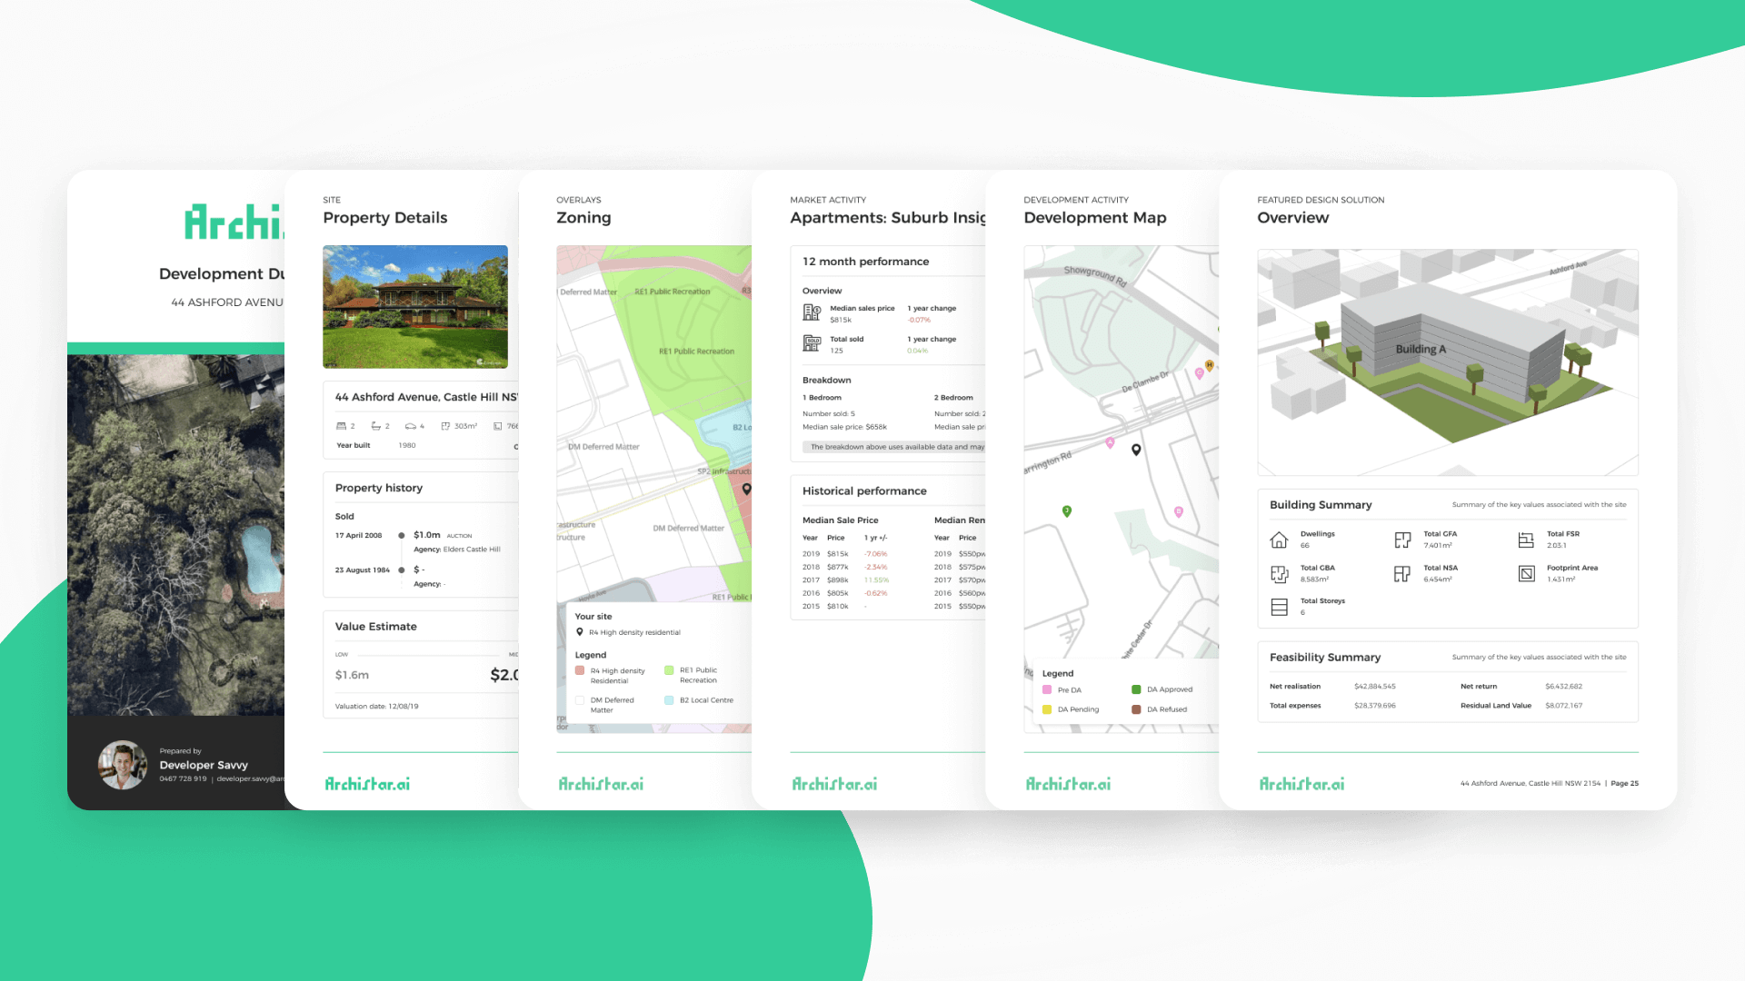This screenshot has width=1745, height=981.
Task: Click the Developer Savvy profile photo
Action: [x=123, y=765]
